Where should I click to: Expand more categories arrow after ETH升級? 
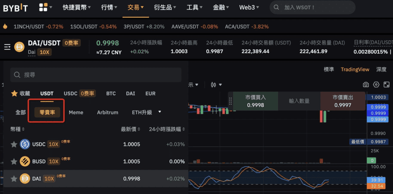pos(160,112)
